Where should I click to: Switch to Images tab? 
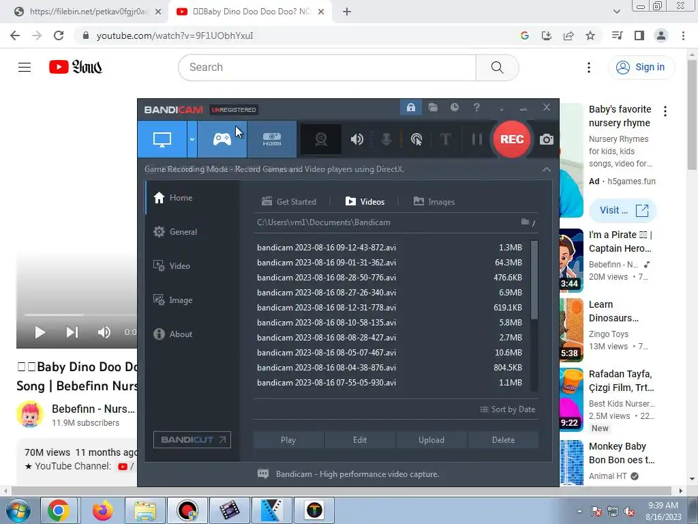[434, 201]
